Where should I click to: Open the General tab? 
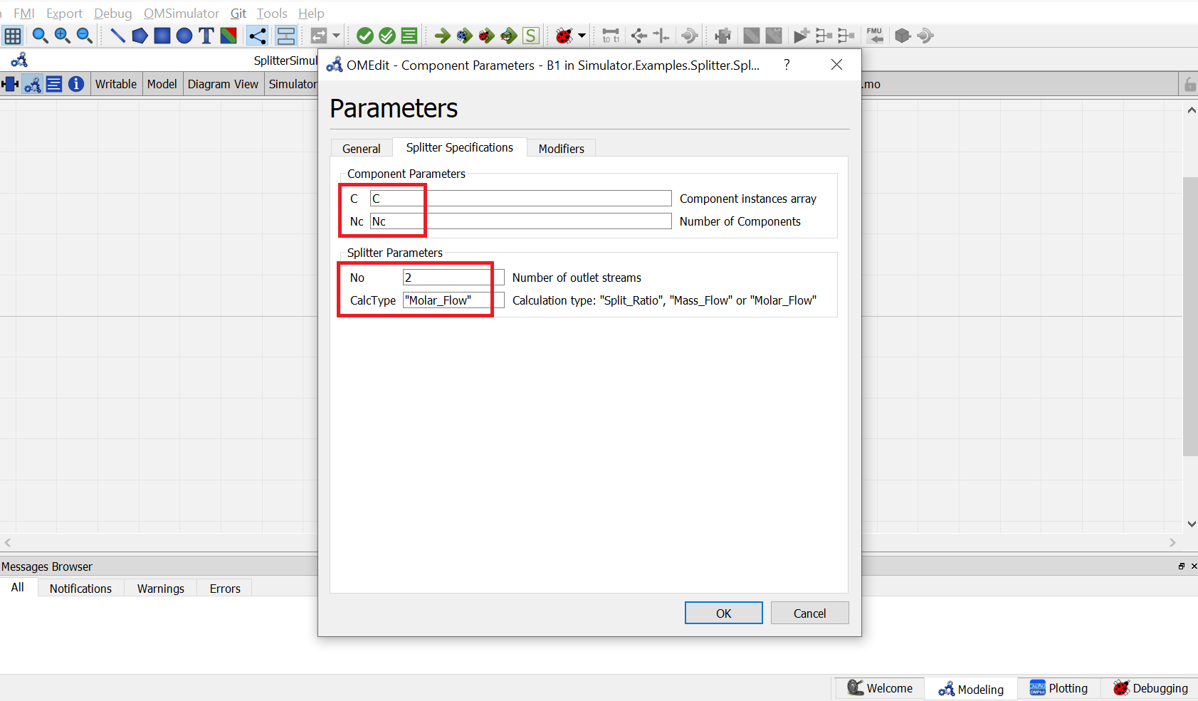362,149
